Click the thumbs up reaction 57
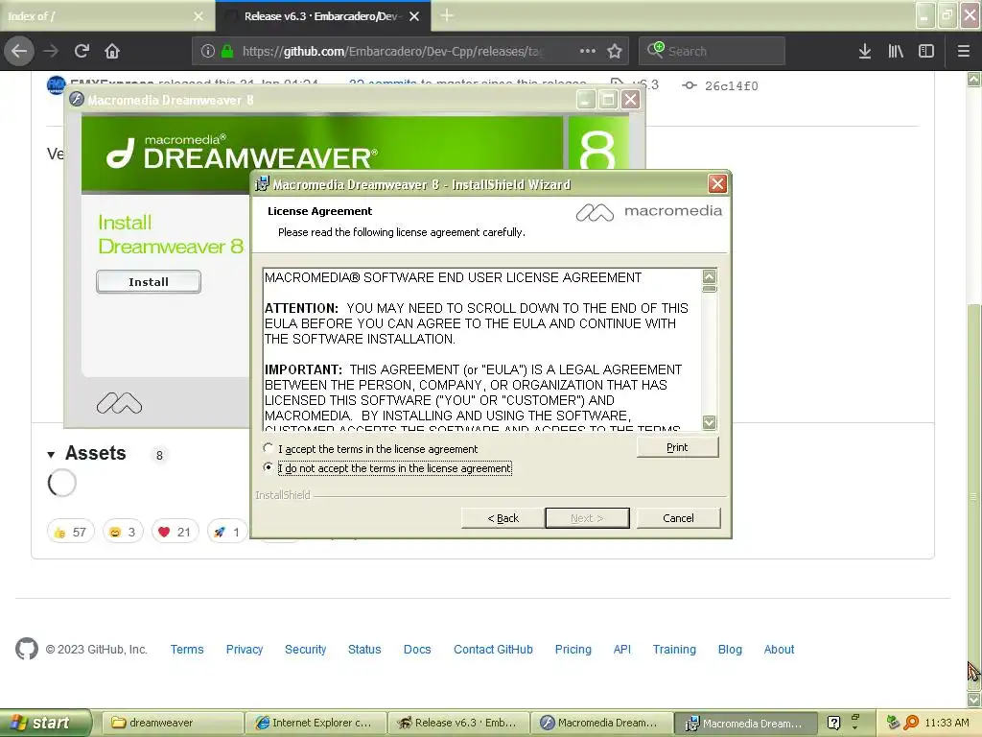The image size is (982, 737). point(71,532)
